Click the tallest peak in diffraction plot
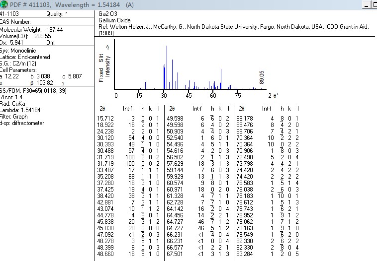This screenshot has width=377, height=261. pos(167,67)
